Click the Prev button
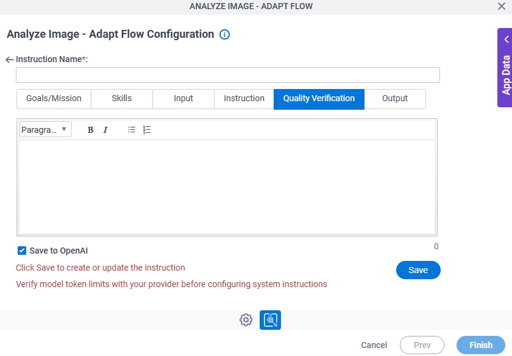The height and width of the screenshot is (356, 512). 422,345
